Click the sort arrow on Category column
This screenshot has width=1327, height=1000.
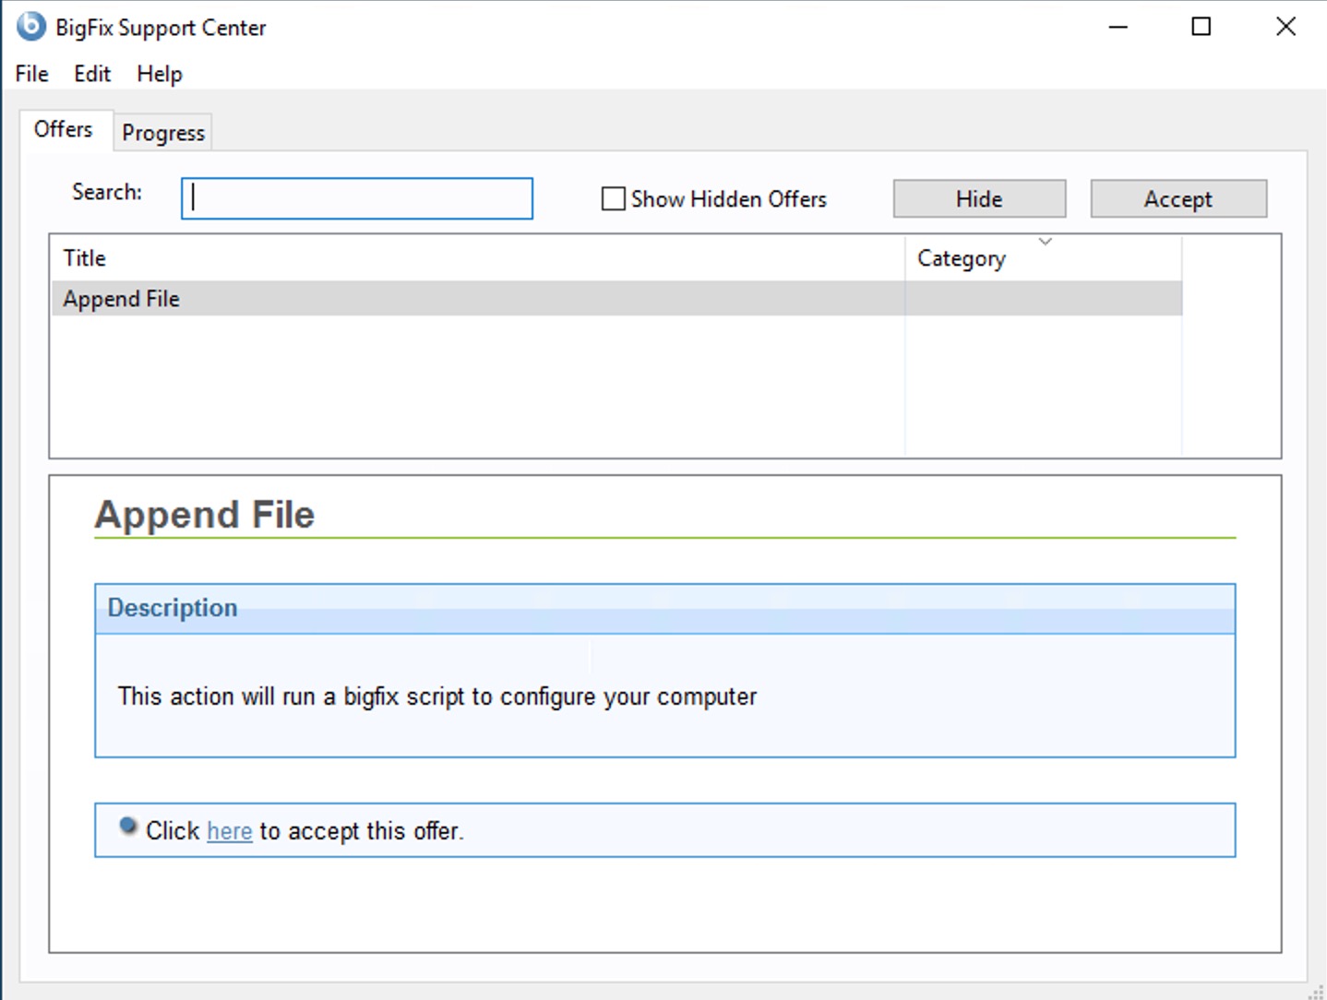1045,242
